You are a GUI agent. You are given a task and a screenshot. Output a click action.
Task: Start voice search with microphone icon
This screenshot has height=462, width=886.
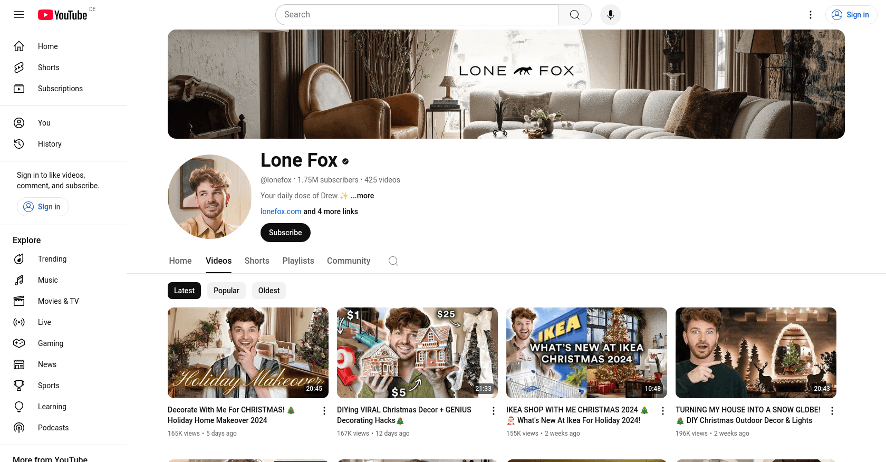(610, 15)
